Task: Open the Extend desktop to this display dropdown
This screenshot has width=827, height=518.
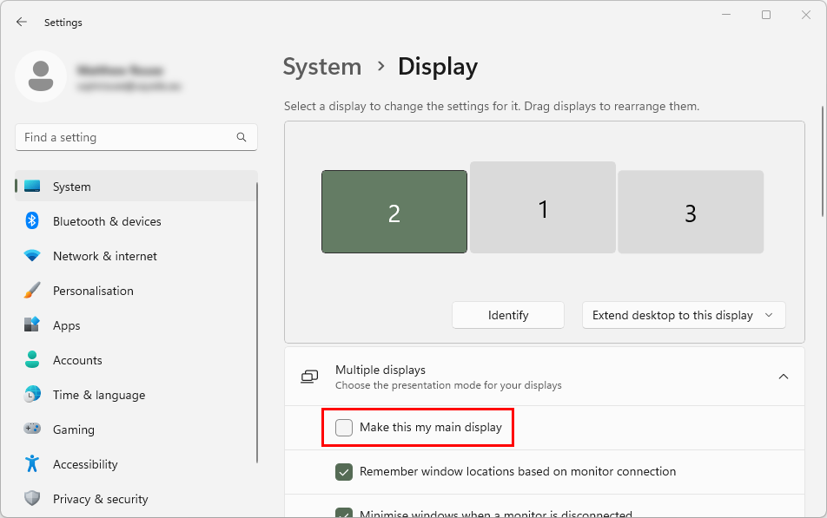Action: tap(683, 315)
